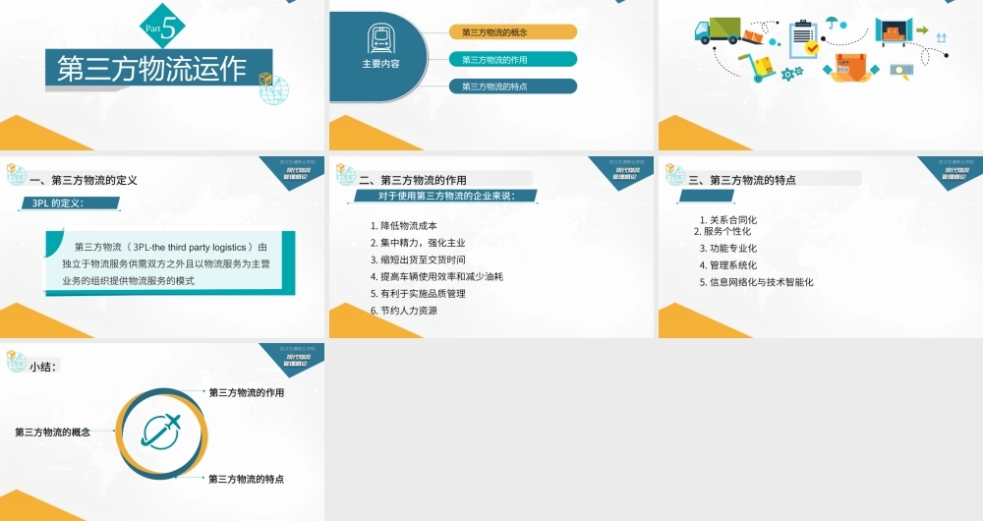This screenshot has height=521, width=983.
Task: Select heading 三、第三方物流的特点
Action: [742, 180]
